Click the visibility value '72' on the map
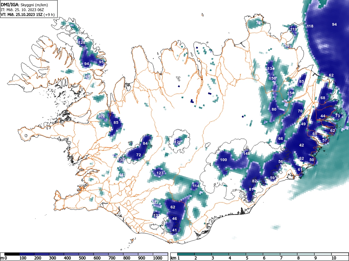The image size is (349, 261). [139, 155]
